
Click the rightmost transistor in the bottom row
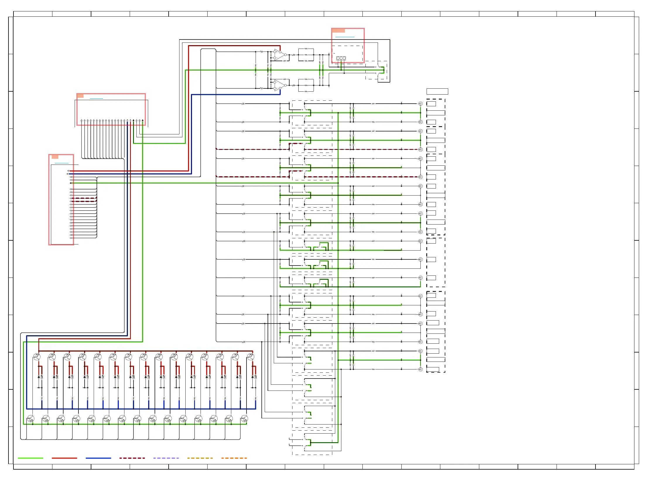coord(244,419)
